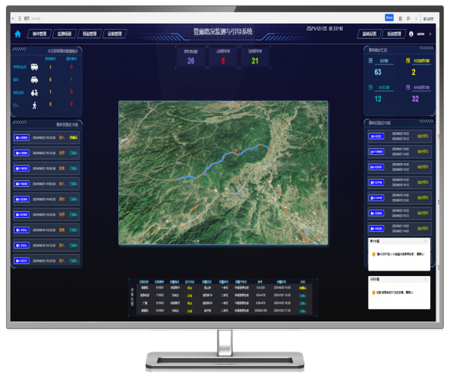Viewport: 449px width, 374px height.
Task: Click the blue Share button in browser bar
Action: pos(389,17)
